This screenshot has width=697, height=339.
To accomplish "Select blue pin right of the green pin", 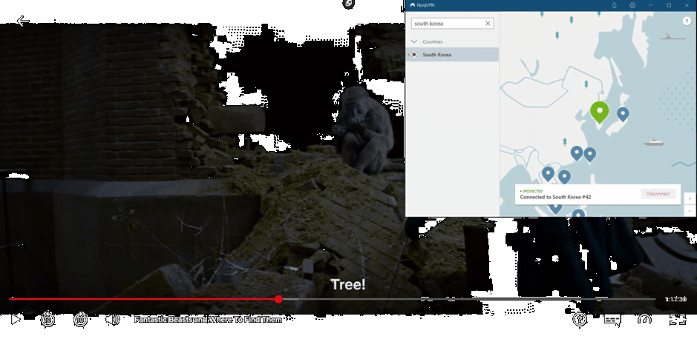I will 623,114.
